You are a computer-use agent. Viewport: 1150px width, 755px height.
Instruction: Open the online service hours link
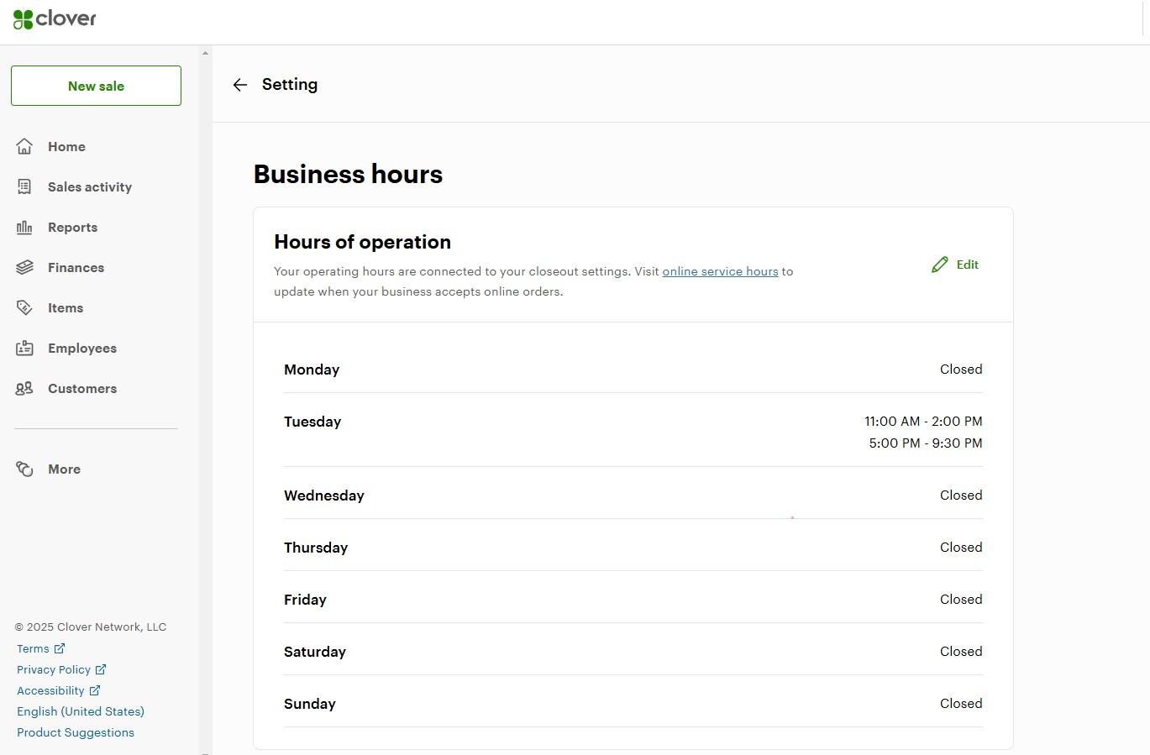pos(720,271)
